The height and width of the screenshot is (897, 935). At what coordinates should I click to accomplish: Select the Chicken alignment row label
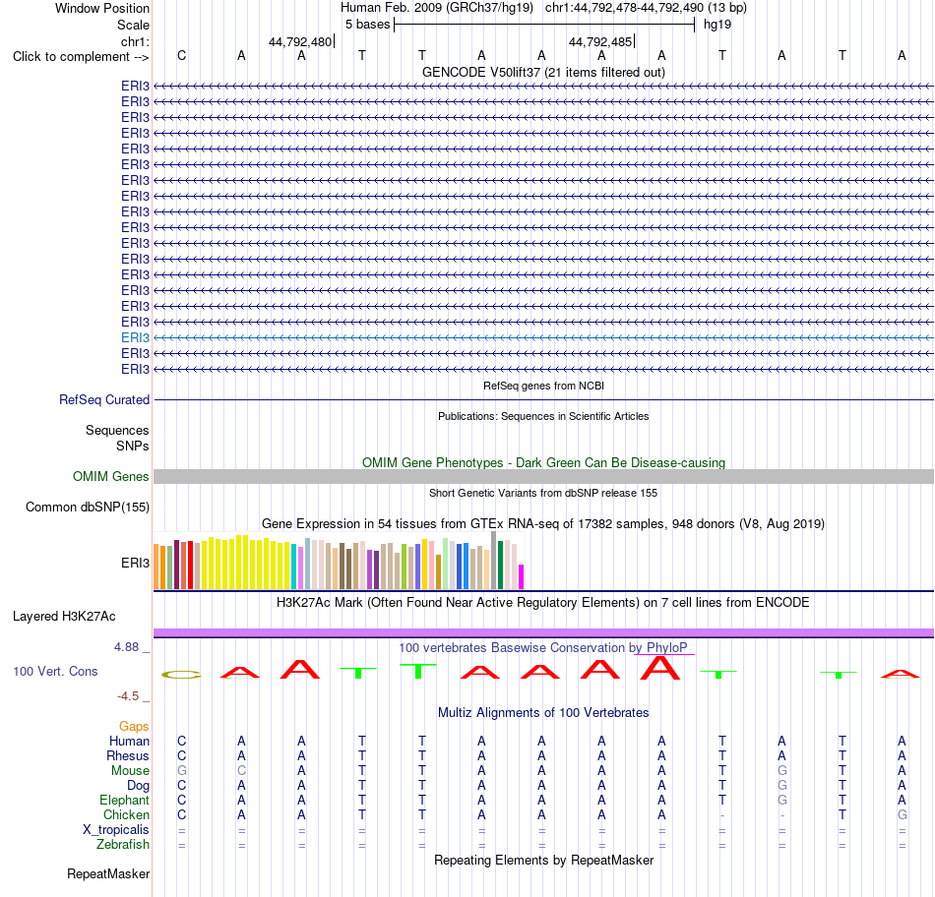pyautogui.click(x=126, y=814)
